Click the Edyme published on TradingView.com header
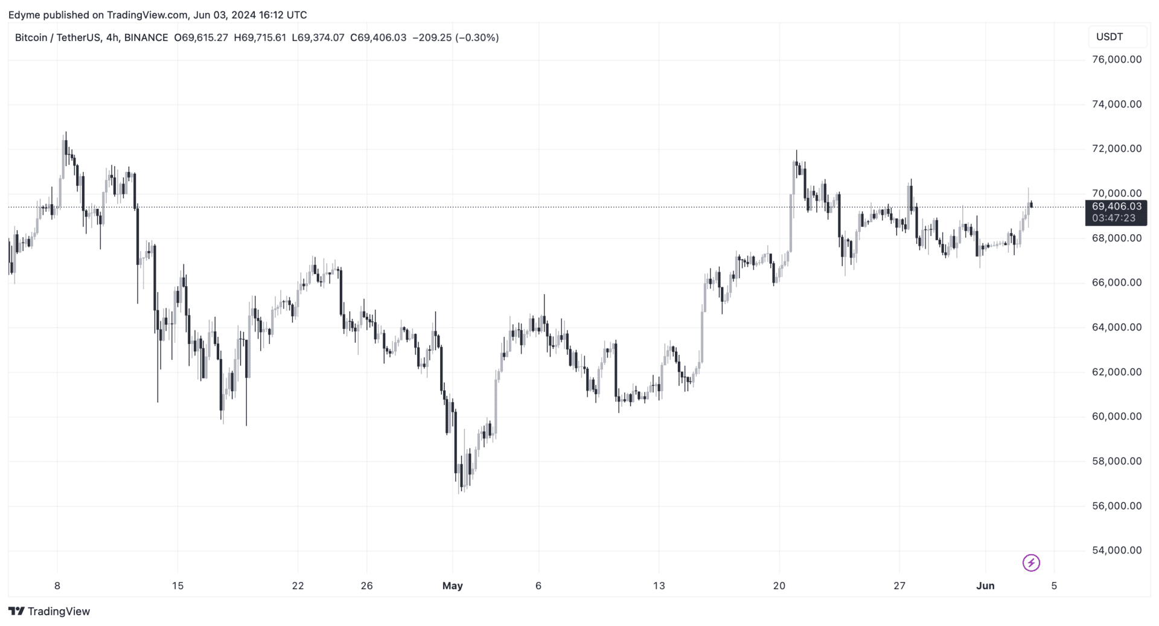1159x626 pixels. coord(158,14)
